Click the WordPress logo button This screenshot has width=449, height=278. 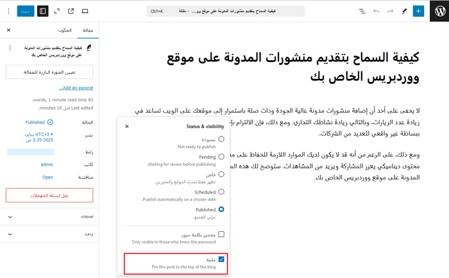point(439,11)
